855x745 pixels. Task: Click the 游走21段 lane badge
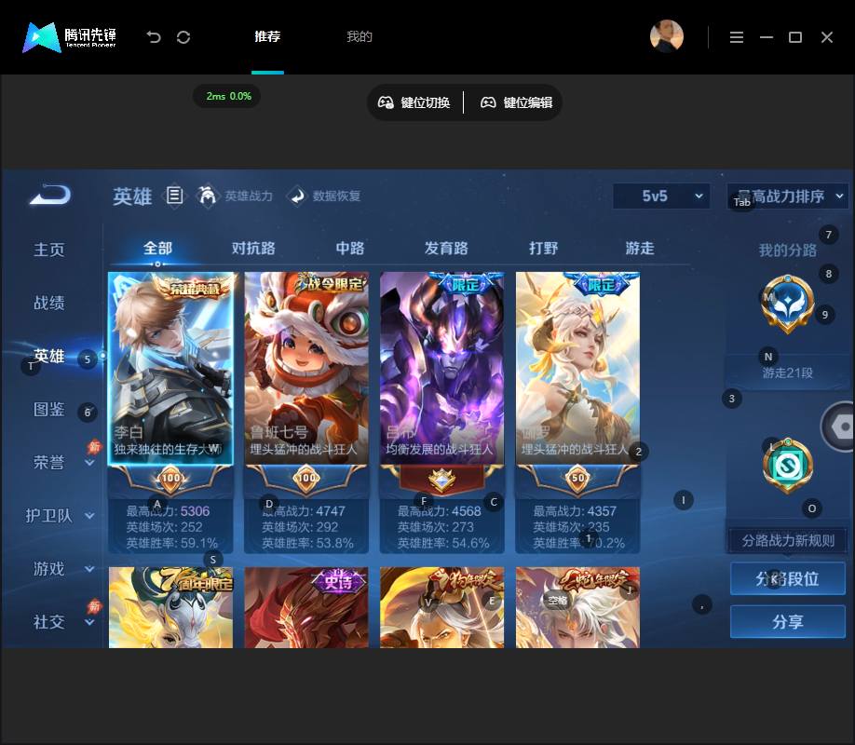click(x=787, y=304)
